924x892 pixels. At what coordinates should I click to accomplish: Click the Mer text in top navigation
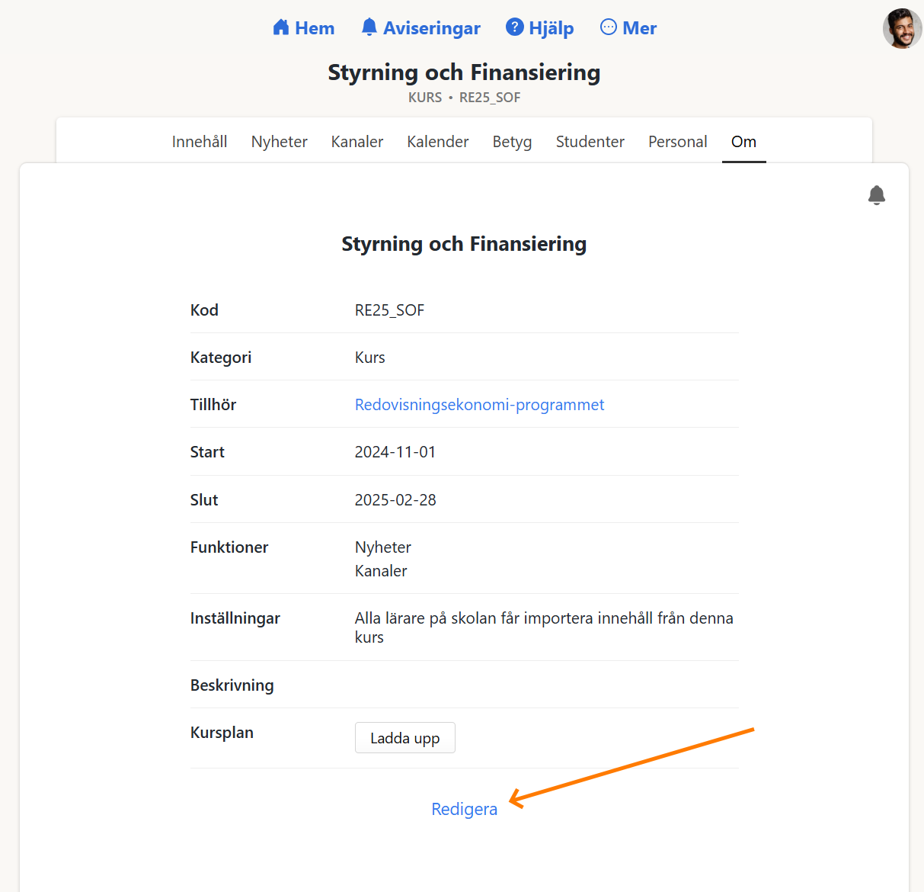639,28
